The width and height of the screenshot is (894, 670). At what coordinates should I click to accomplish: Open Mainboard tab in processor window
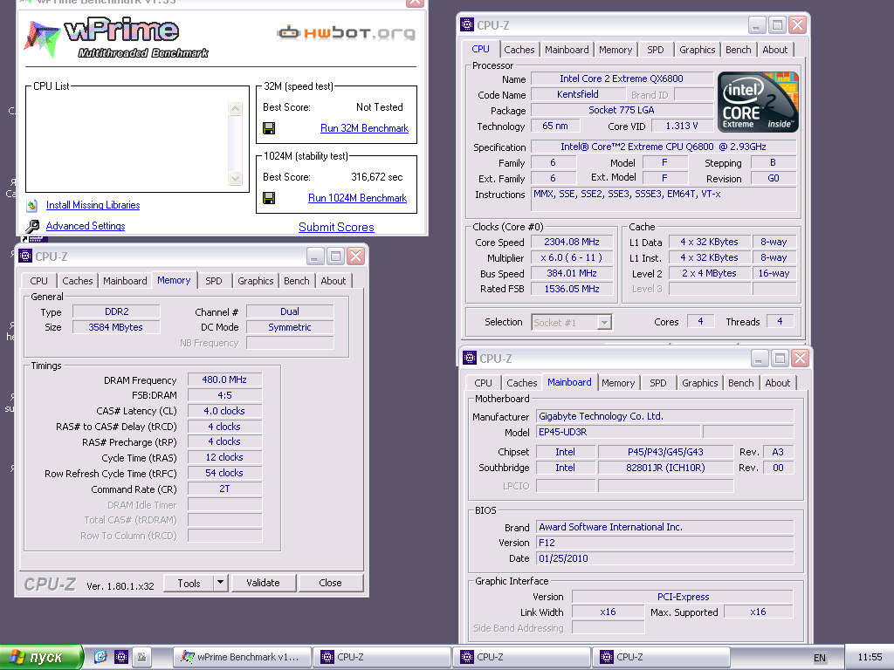coord(567,50)
